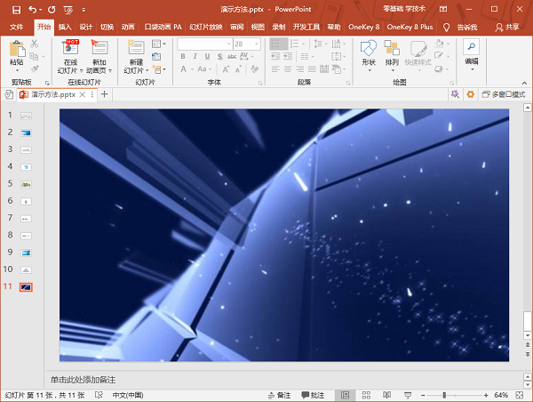Open the 形状 shapes gallery
Screen dimensions: 533x402
[369, 56]
